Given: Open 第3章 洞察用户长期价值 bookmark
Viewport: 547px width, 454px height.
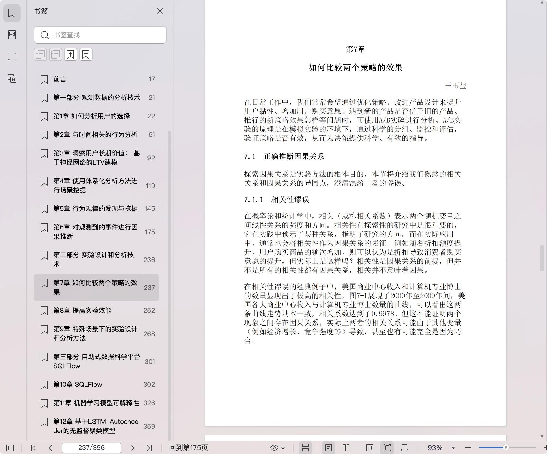Looking at the screenshot, I should click(96, 158).
